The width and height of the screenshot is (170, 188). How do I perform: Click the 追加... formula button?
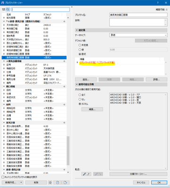tap(86, 79)
